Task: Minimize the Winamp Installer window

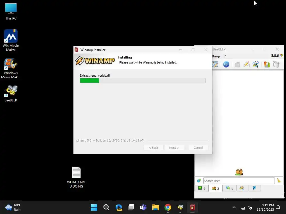Action: pos(180,50)
